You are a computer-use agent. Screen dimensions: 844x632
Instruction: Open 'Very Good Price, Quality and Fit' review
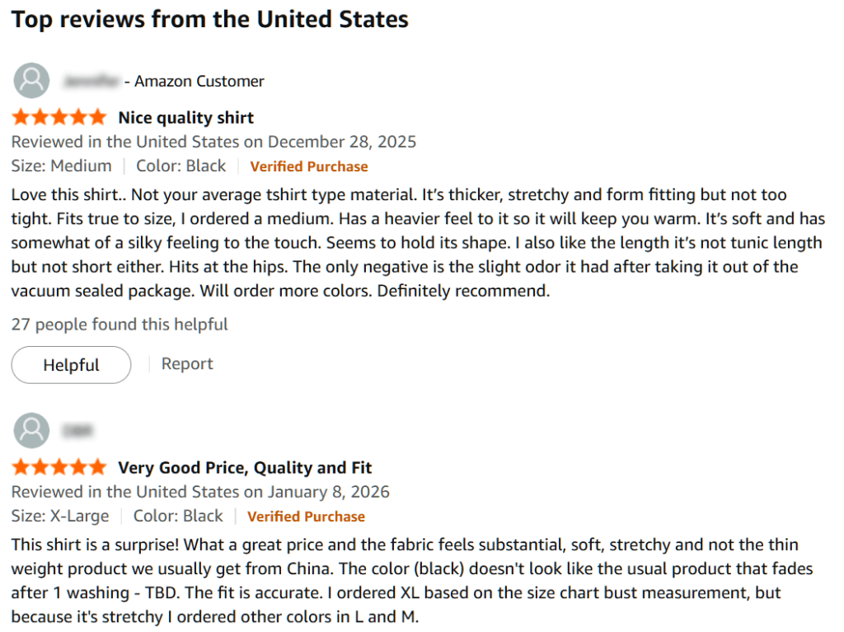pyautogui.click(x=246, y=467)
